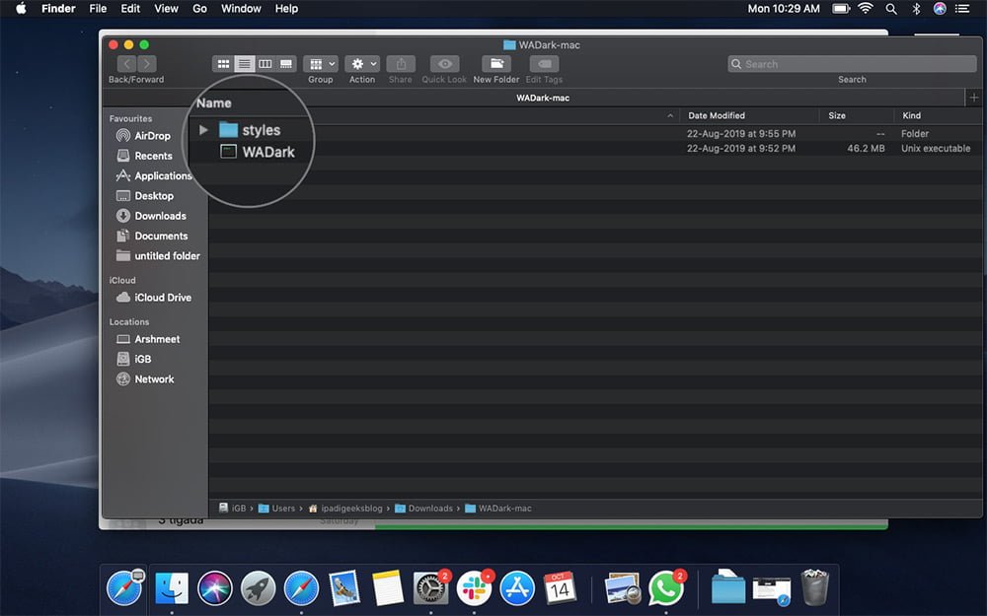The image size is (987, 616).
Task: Sort by Size column header
Action: click(x=837, y=115)
